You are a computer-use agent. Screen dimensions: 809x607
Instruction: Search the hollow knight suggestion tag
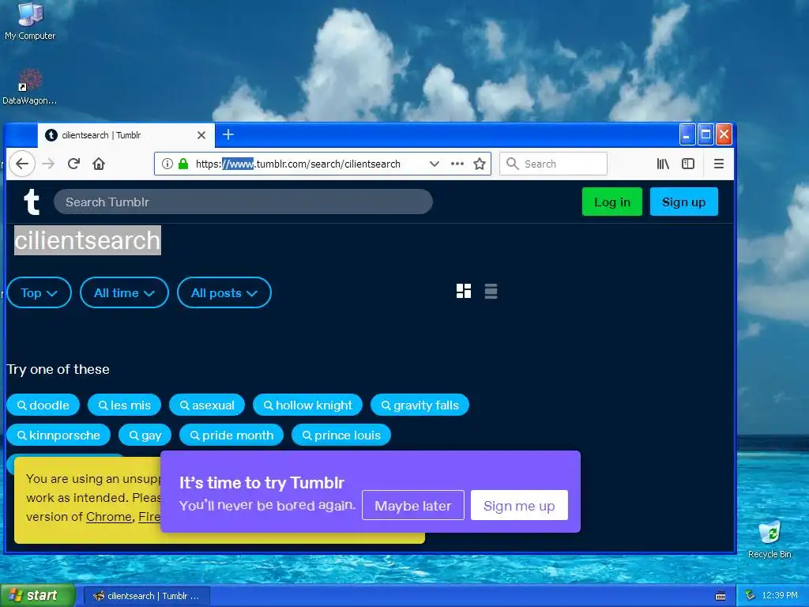click(x=307, y=405)
